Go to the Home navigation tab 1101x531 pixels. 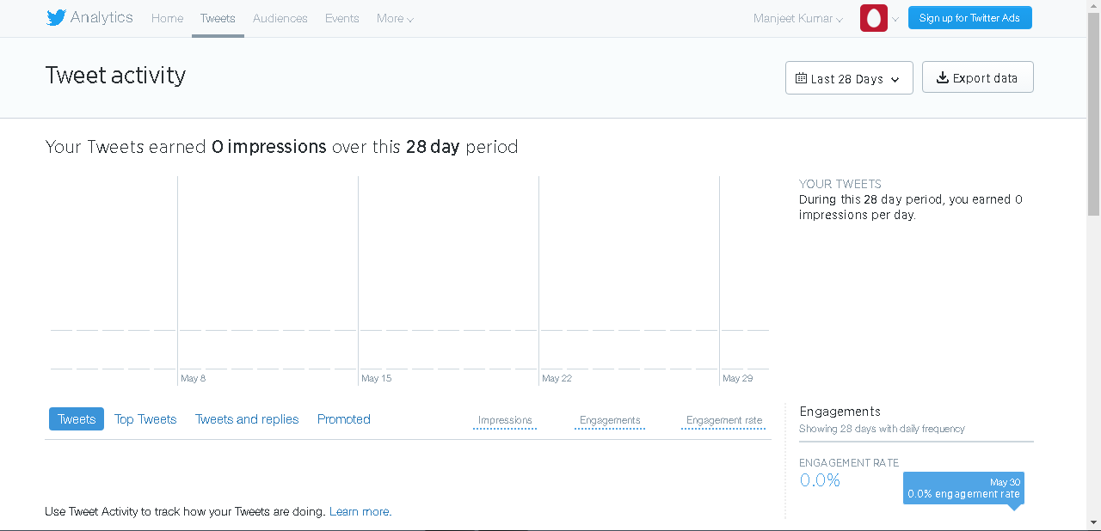pos(167,18)
